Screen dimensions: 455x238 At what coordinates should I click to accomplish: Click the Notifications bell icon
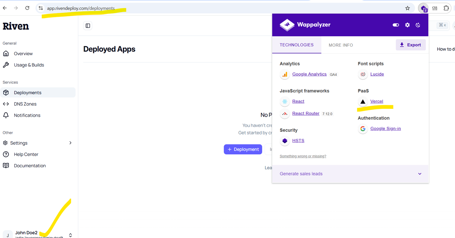(6, 115)
